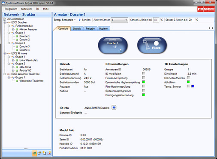Open the Temp. Sensoren dropdown
Image resolution: width=217 pixels, height=159 pixels.
pyautogui.click(x=65, y=20)
